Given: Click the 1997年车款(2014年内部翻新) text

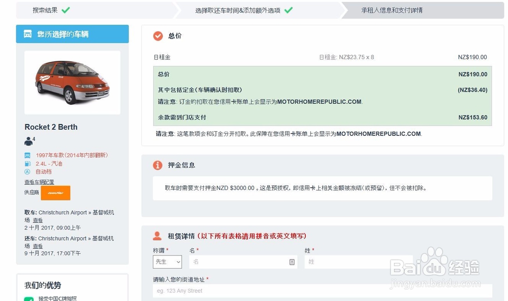Looking at the screenshot, I should (72, 155).
